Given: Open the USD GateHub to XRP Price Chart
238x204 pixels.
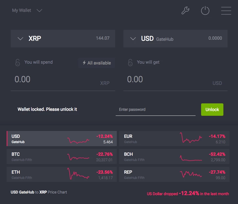Looking at the screenshot, I should click(39, 192).
